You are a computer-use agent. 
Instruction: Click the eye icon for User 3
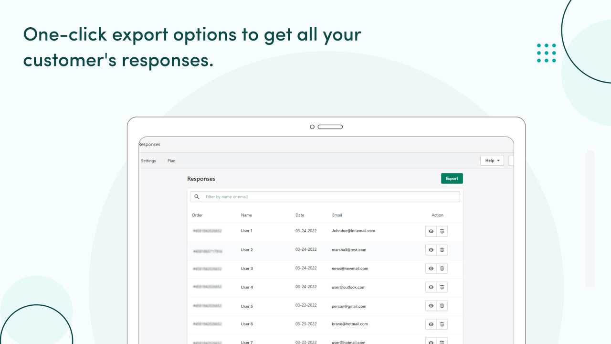431,268
